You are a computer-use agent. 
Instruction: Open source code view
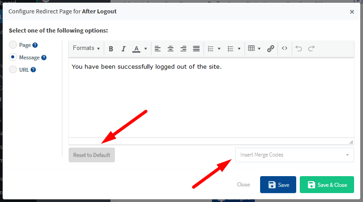coord(285,49)
